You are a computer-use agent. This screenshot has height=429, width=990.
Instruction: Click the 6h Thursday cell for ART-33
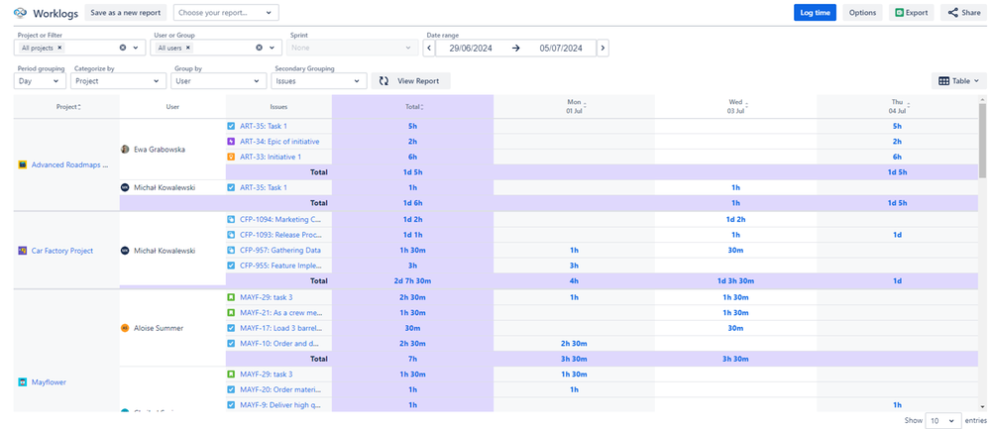(x=897, y=157)
